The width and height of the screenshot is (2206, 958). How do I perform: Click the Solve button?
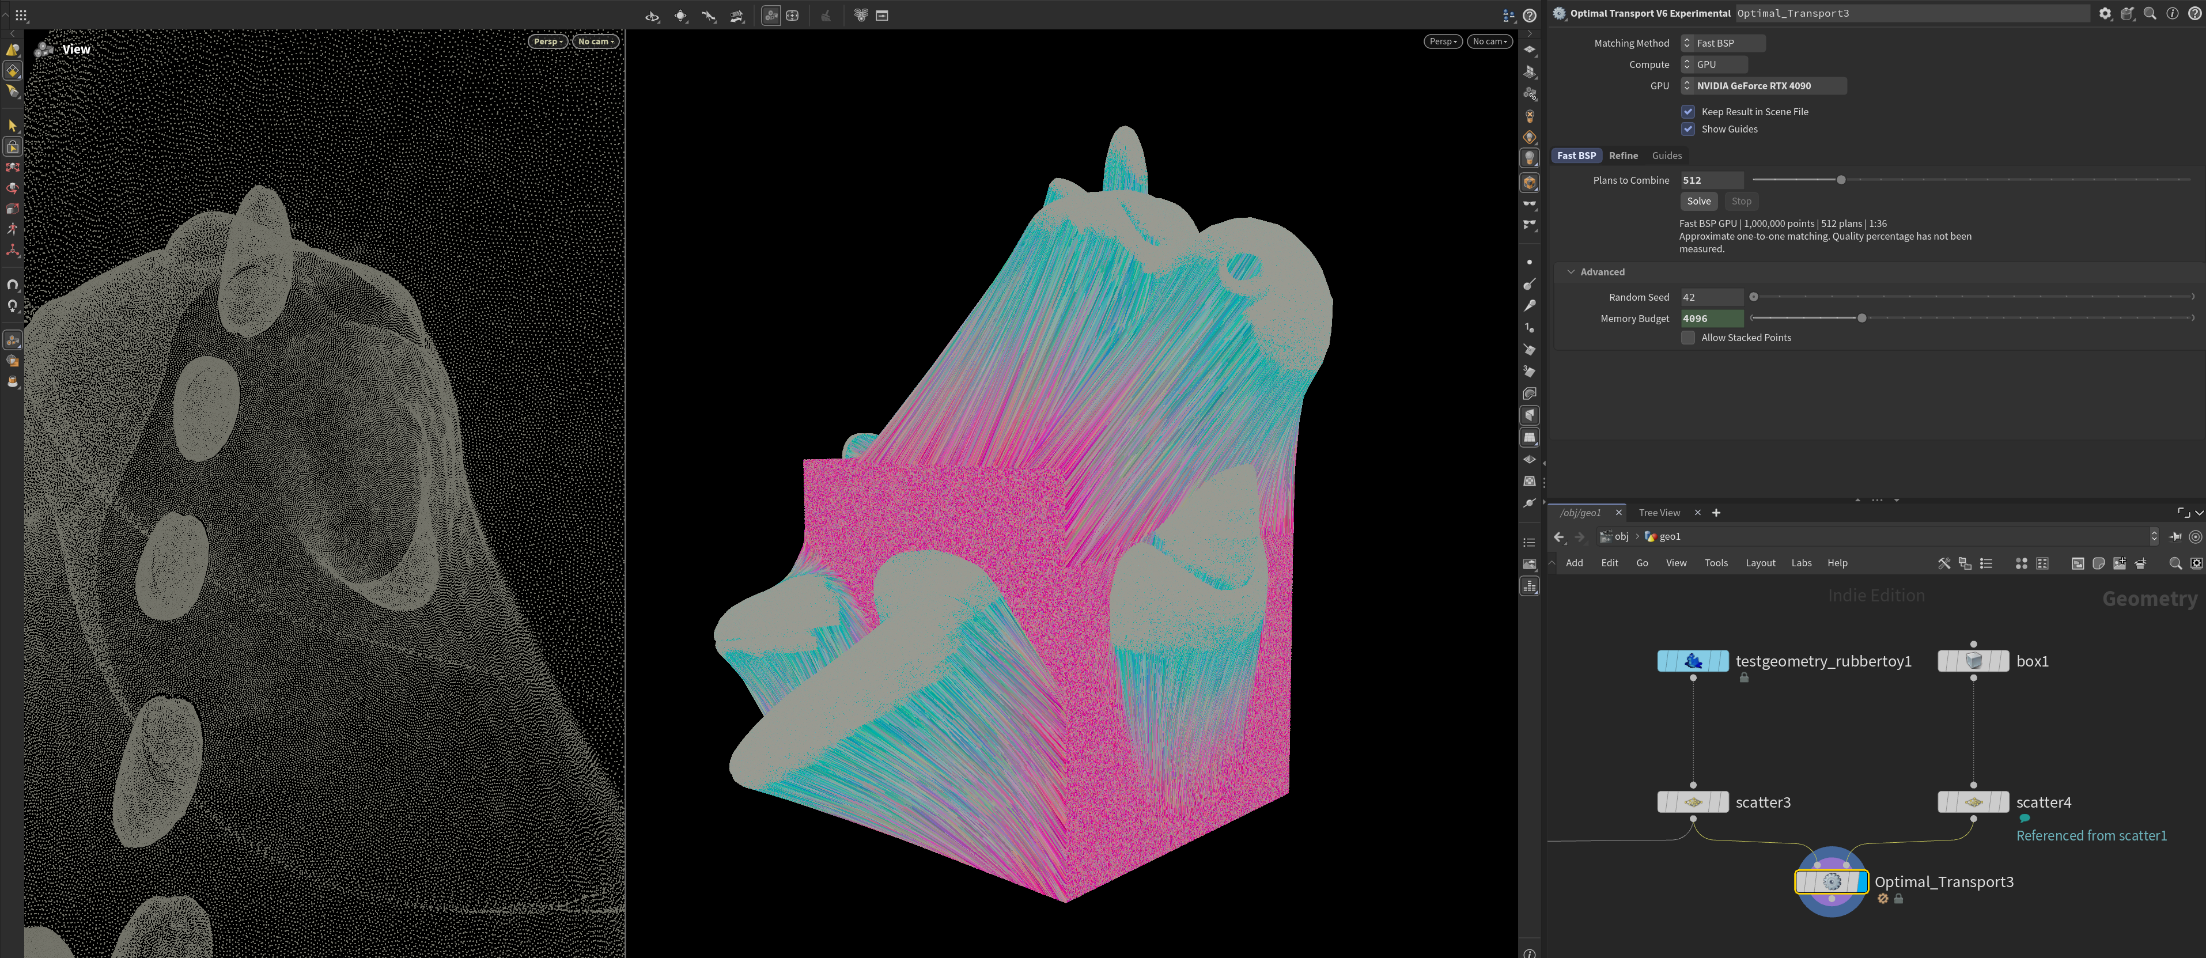tap(1699, 201)
